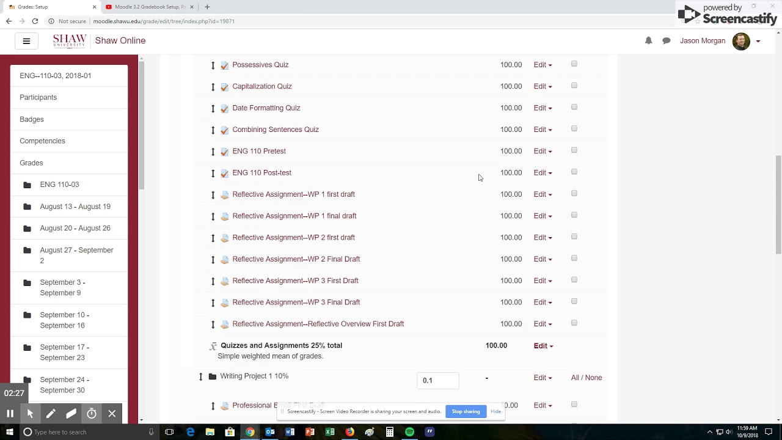Open Competencies in the sidebar

tap(42, 141)
